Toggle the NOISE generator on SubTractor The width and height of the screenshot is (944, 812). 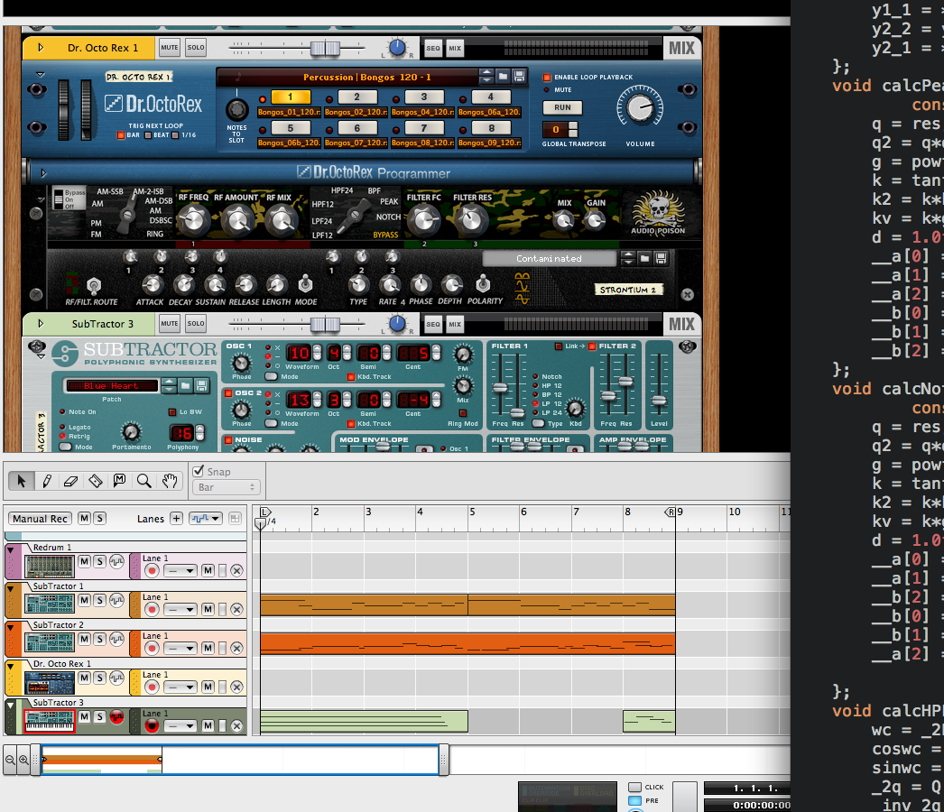tap(228, 440)
